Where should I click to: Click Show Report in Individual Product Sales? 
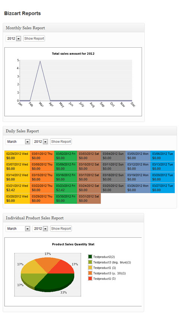(x=61, y=228)
